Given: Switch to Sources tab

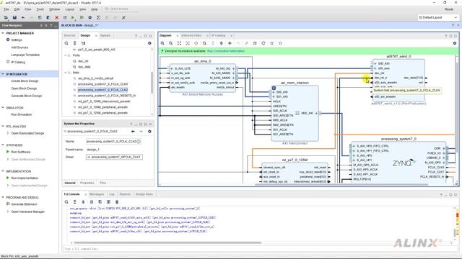Looking at the screenshot, I should coord(70,35).
